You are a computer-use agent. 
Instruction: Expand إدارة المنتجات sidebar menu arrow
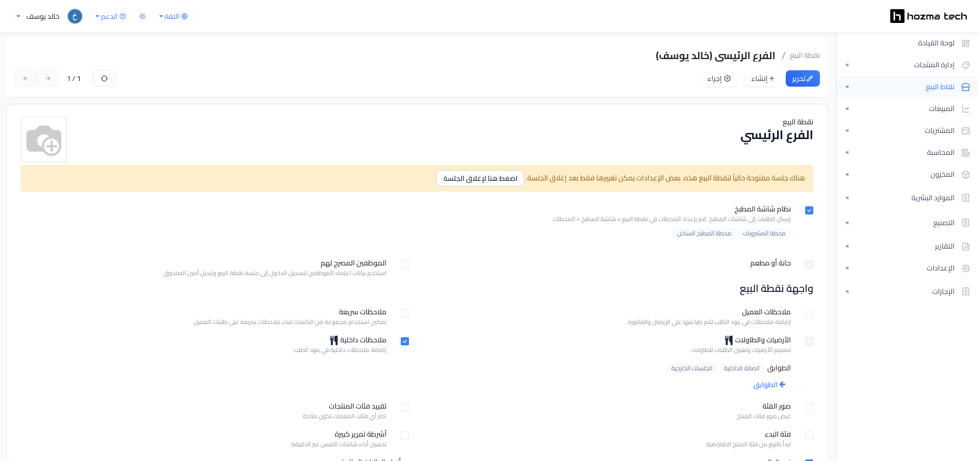coord(847,65)
